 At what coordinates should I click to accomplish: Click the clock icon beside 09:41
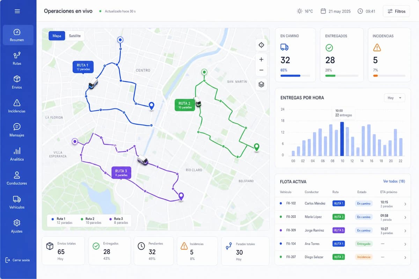coord(360,11)
